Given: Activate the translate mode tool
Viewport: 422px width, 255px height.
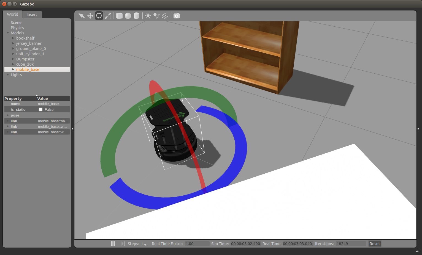Looking at the screenshot, I should point(90,16).
